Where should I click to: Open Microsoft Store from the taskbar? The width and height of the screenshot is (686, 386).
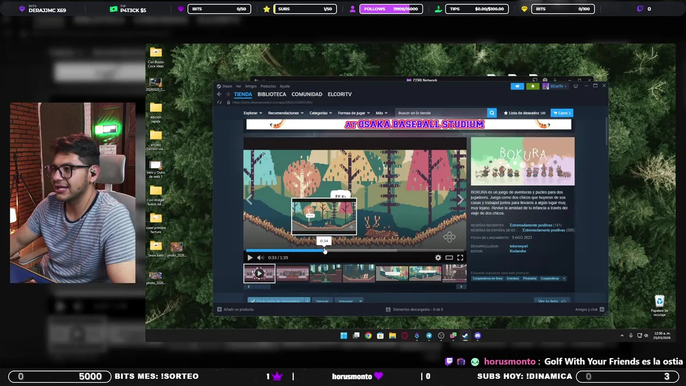point(380,336)
